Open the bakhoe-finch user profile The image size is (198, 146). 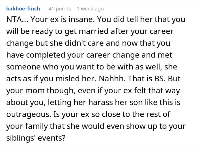pyautogui.click(x=23, y=9)
